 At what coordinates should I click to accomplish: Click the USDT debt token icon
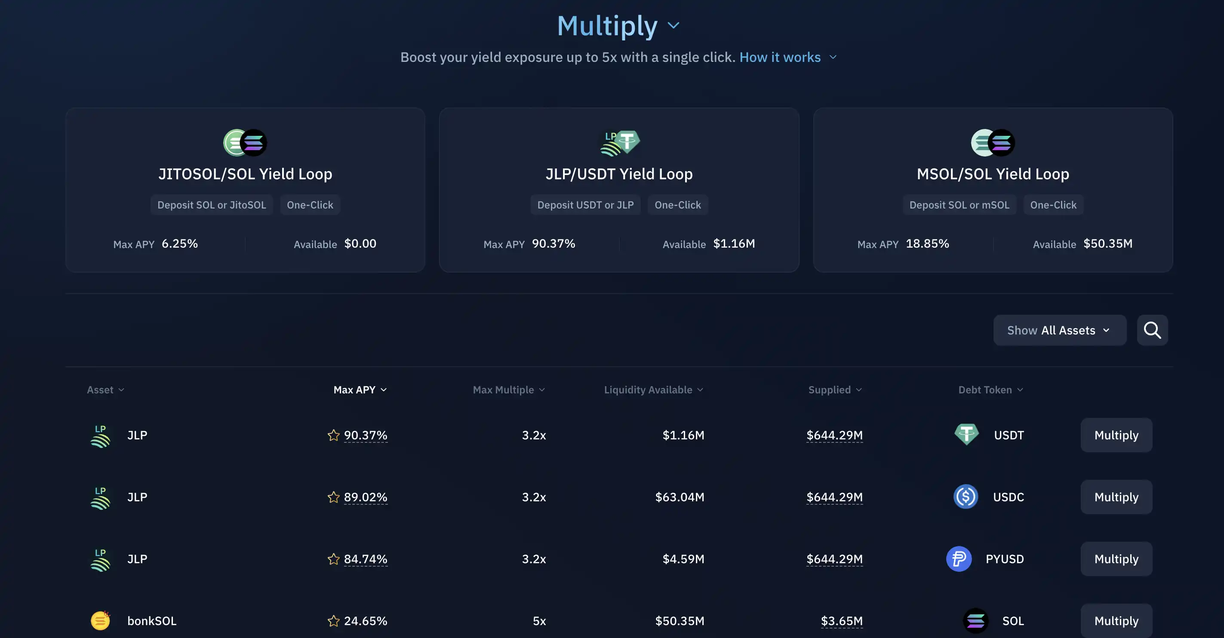coord(966,434)
